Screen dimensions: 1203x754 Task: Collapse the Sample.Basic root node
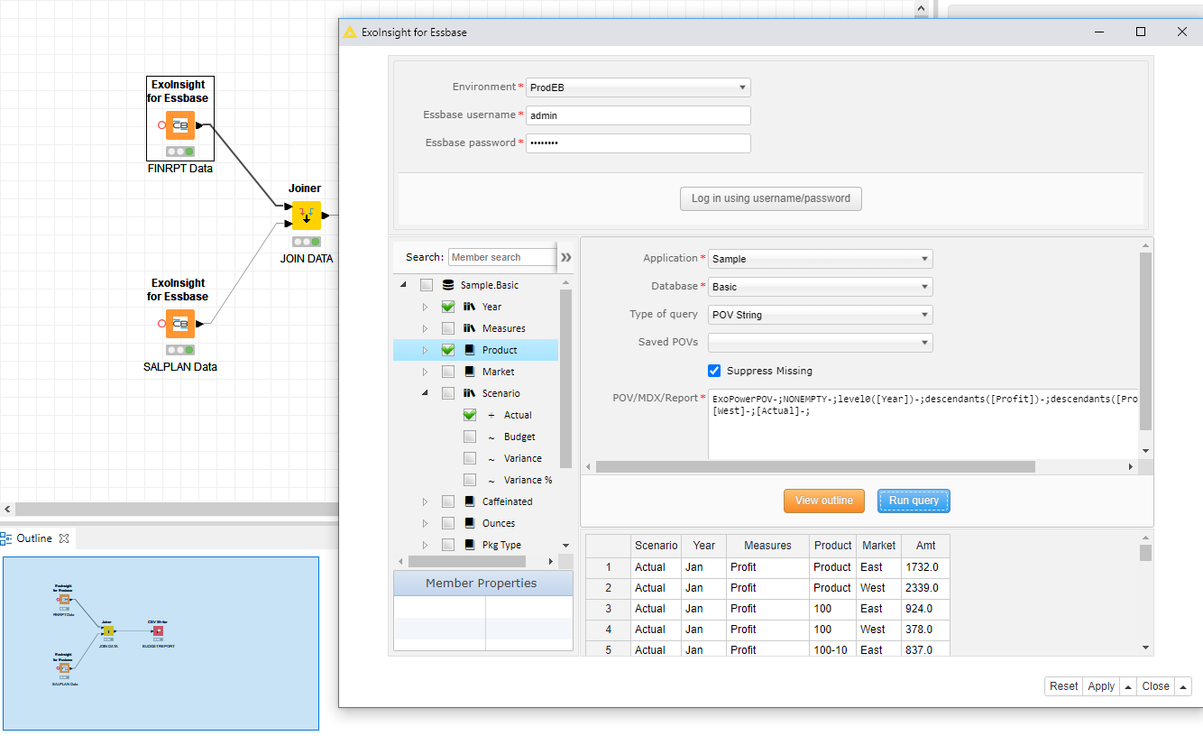pos(403,285)
